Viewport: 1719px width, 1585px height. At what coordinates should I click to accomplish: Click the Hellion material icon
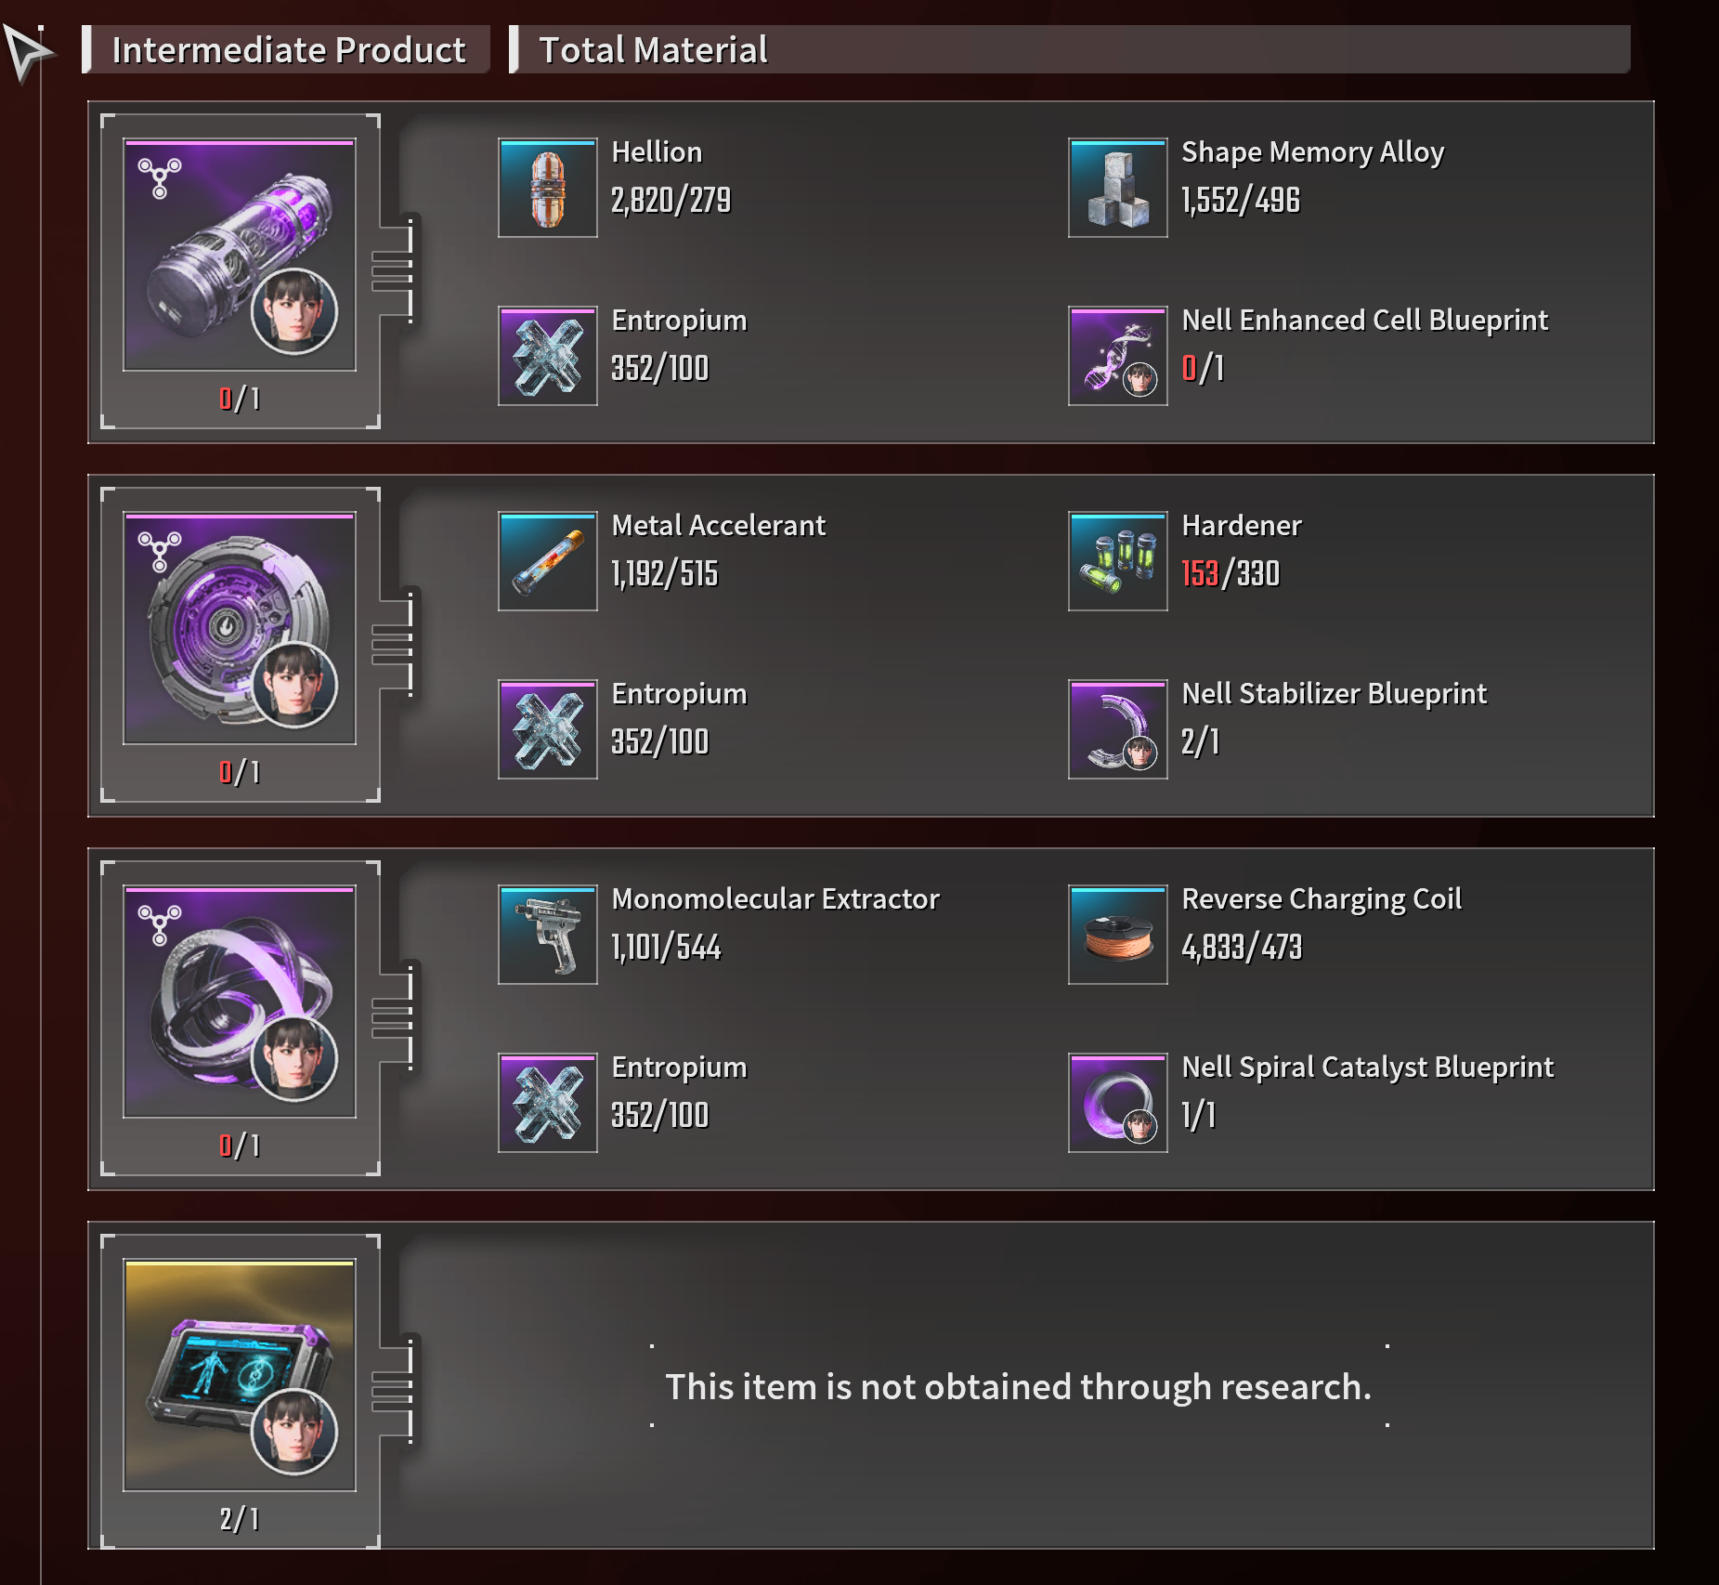pyautogui.click(x=547, y=188)
